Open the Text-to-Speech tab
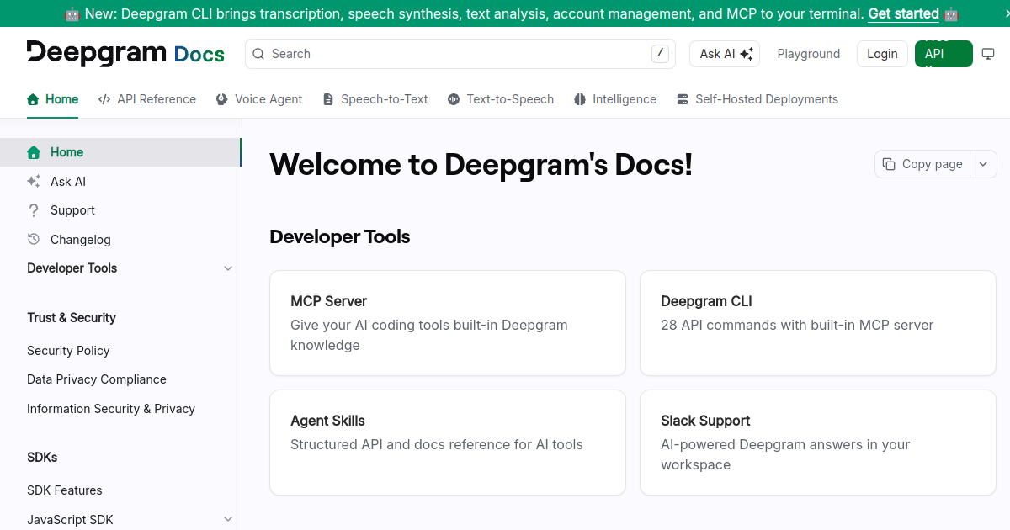 (501, 99)
